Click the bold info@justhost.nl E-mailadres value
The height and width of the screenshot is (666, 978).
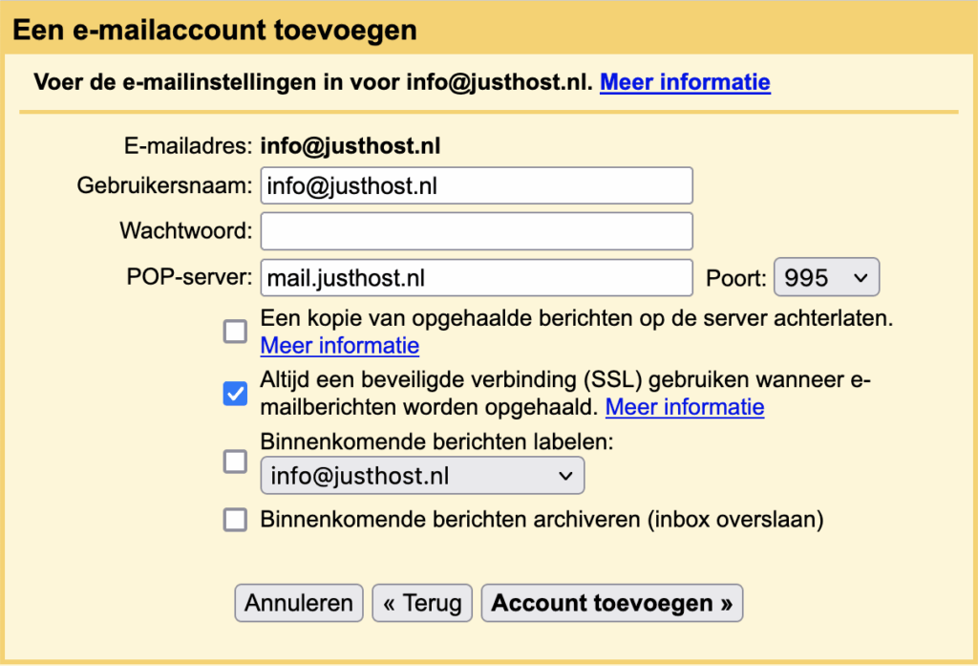[x=351, y=146]
